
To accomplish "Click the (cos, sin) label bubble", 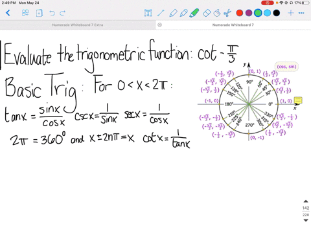I will pyautogui.click(x=286, y=67).
